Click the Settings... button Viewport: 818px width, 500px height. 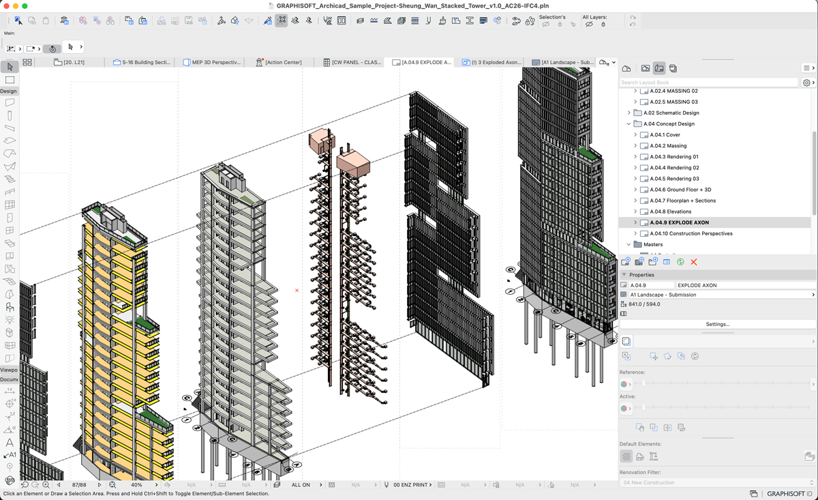pyautogui.click(x=717, y=324)
